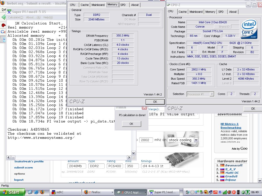
Task: Click the memory rating field PC6400
Action: coord(115,166)
